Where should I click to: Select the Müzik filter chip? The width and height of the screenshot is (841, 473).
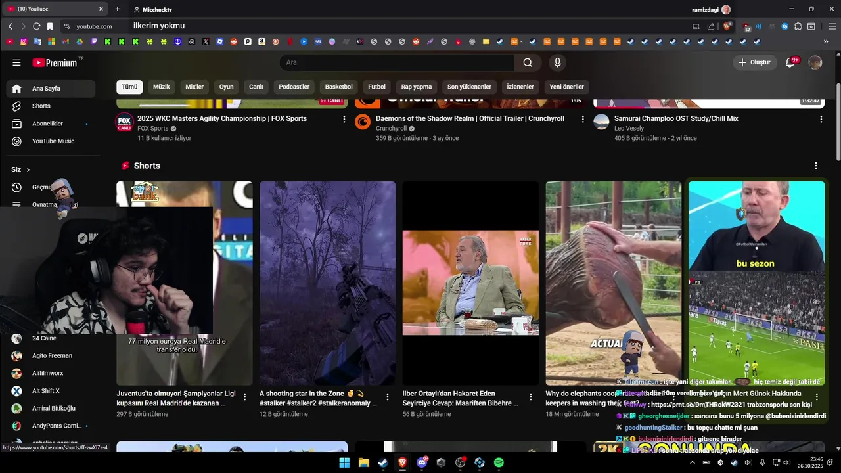click(162, 87)
